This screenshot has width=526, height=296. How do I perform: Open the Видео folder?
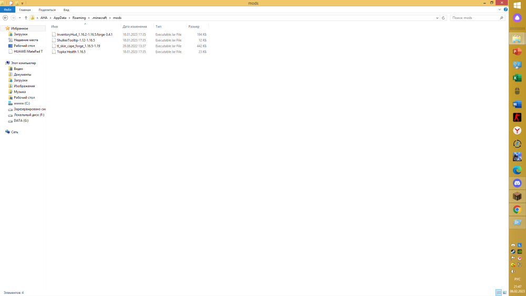(x=18, y=69)
